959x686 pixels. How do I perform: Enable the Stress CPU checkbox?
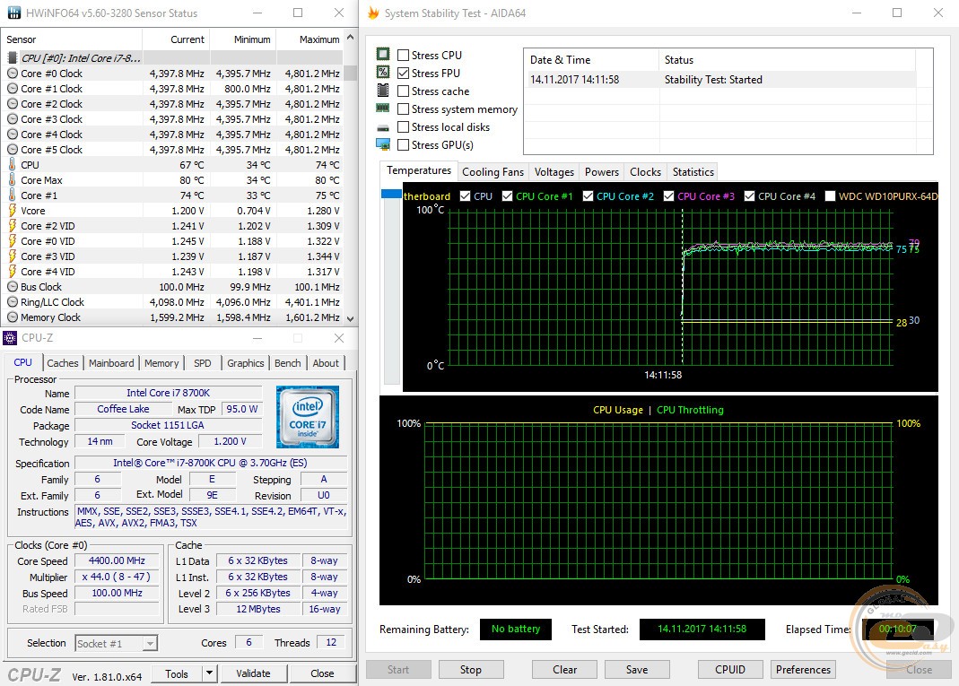click(403, 55)
